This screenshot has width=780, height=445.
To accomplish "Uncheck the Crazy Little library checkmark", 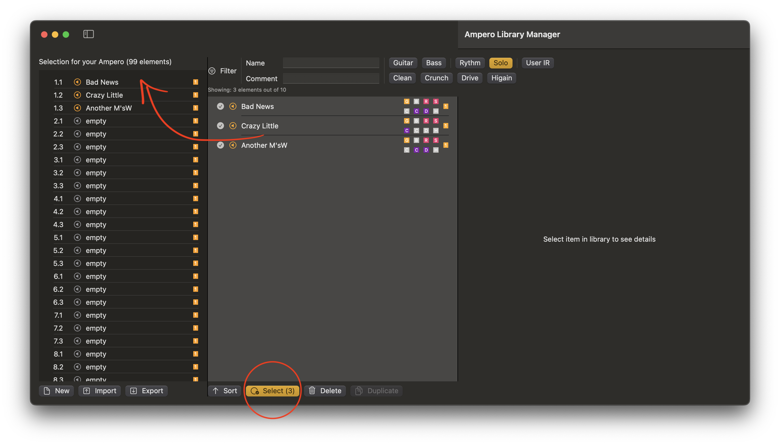I will [x=220, y=126].
